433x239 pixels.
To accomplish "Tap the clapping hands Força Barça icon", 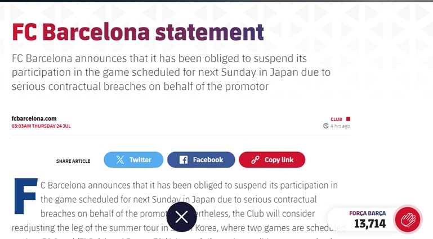I will pos(408,219).
